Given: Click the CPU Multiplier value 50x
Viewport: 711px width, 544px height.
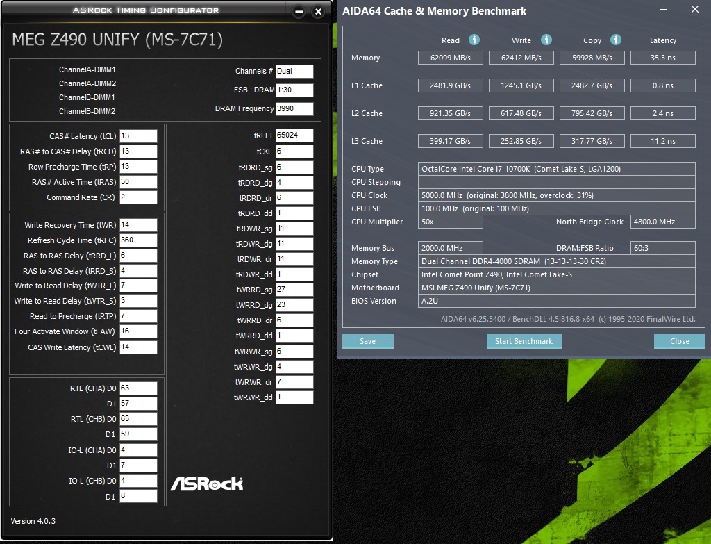Looking at the screenshot, I should point(450,222).
